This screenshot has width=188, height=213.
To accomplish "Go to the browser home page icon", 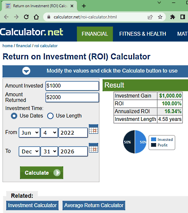I will [36, 17].
